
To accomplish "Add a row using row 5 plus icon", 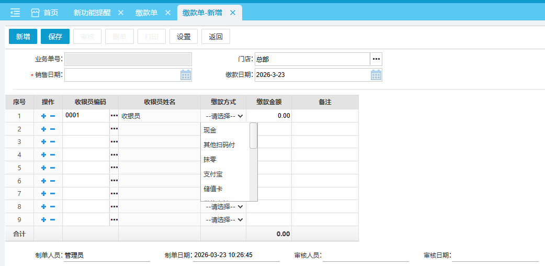I will point(43,168).
